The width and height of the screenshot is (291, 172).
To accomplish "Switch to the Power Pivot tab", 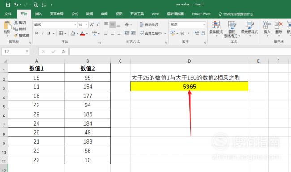I will [x=201, y=14].
